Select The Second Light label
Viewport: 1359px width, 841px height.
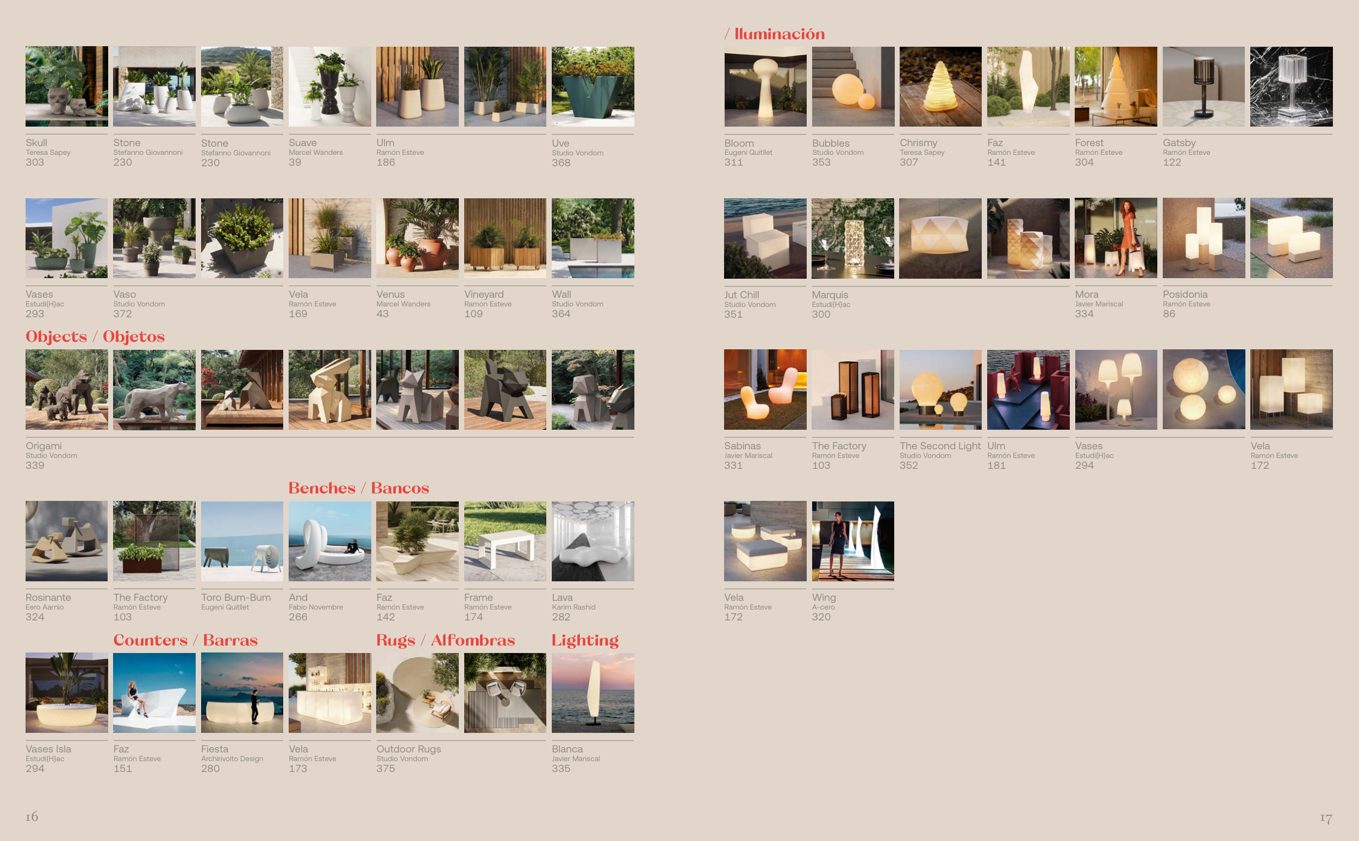(x=939, y=445)
